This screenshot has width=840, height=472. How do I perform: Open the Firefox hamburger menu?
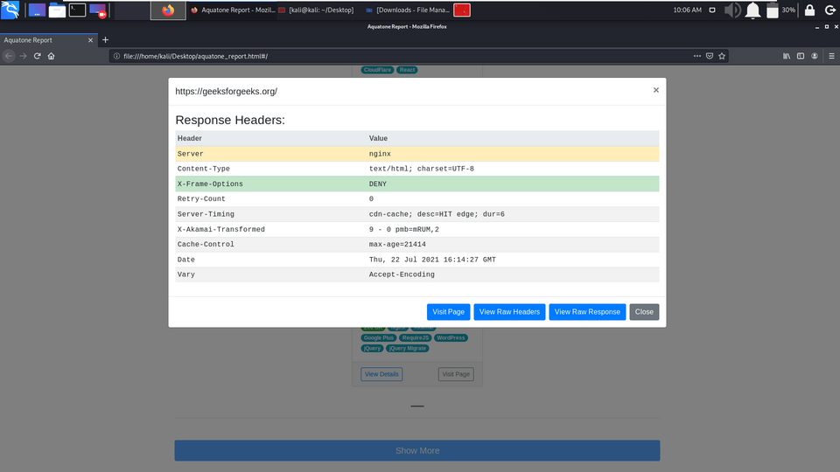831,56
